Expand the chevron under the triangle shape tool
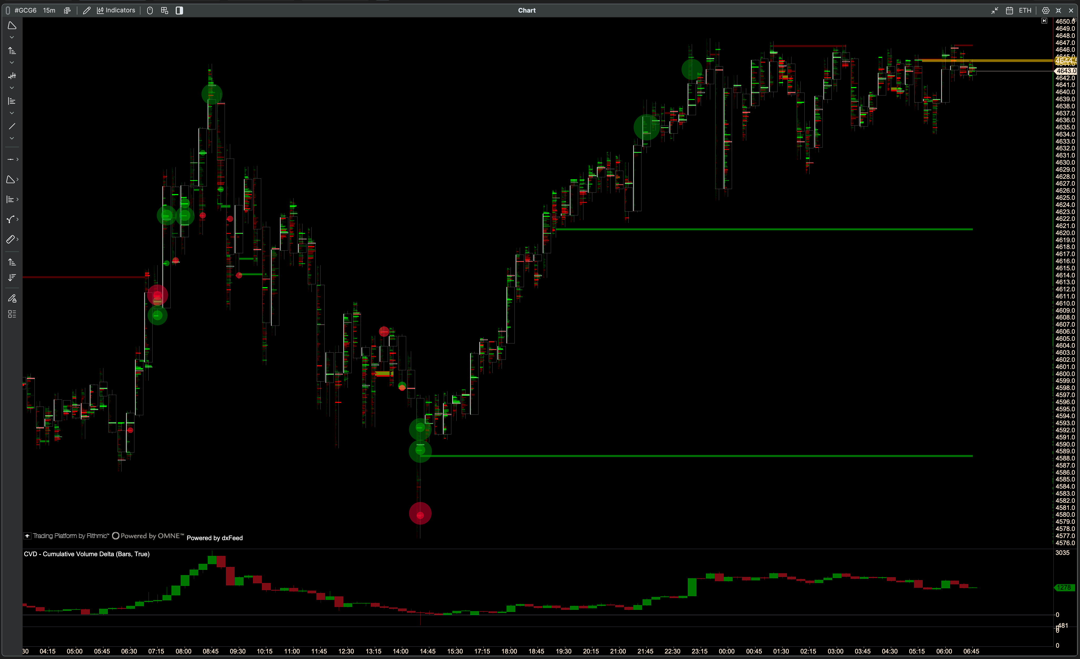The image size is (1080, 659). click(x=12, y=38)
